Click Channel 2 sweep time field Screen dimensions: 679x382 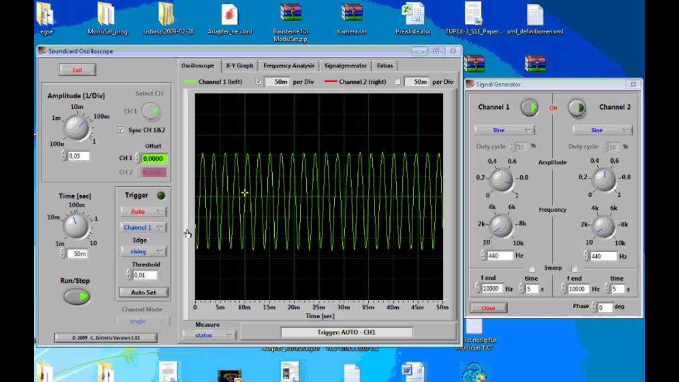(x=617, y=289)
